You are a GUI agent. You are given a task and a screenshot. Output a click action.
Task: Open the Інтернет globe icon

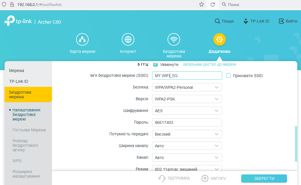pyautogui.click(x=128, y=39)
